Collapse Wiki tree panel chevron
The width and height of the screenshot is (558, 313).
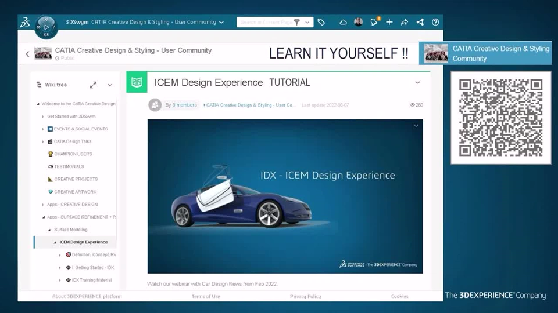110,85
